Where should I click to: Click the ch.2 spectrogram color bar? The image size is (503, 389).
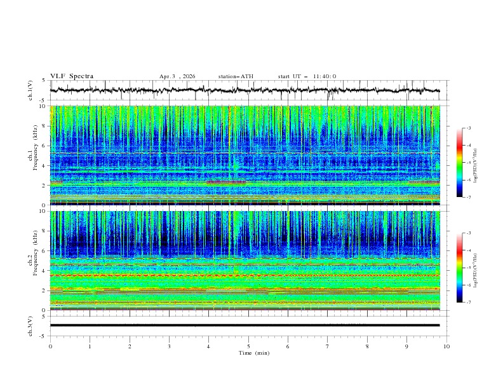point(460,268)
